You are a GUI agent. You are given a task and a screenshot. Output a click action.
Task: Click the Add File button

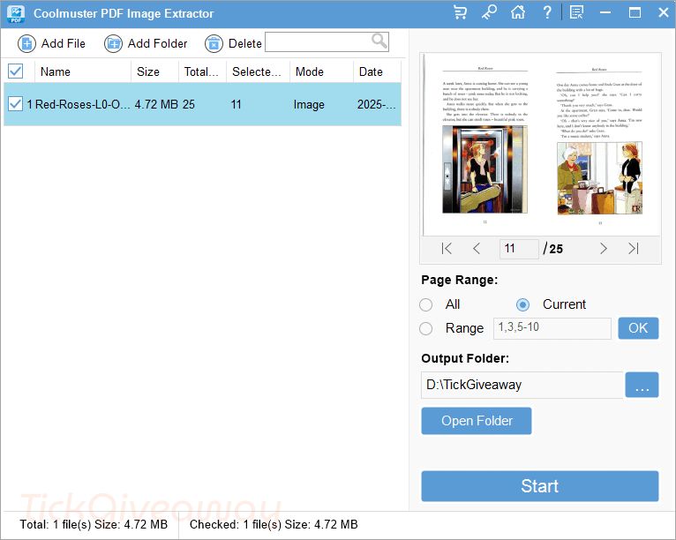pyautogui.click(x=52, y=43)
